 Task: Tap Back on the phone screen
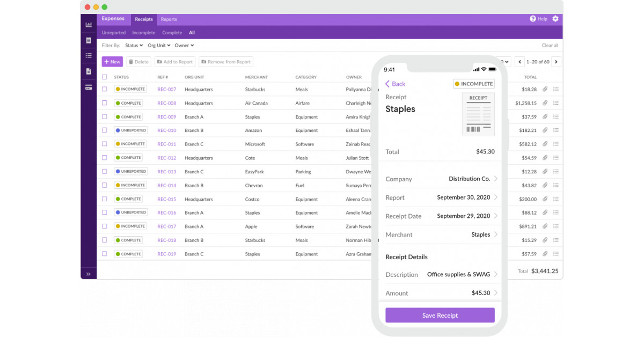396,84
